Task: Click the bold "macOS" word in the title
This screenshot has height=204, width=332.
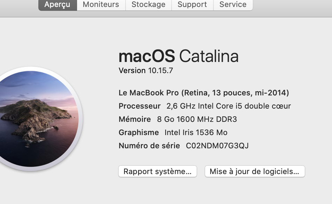Action: (146, 56)
